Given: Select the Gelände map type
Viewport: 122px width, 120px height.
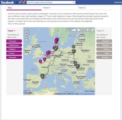Looking at the screenshot, I should coord(83,30).
